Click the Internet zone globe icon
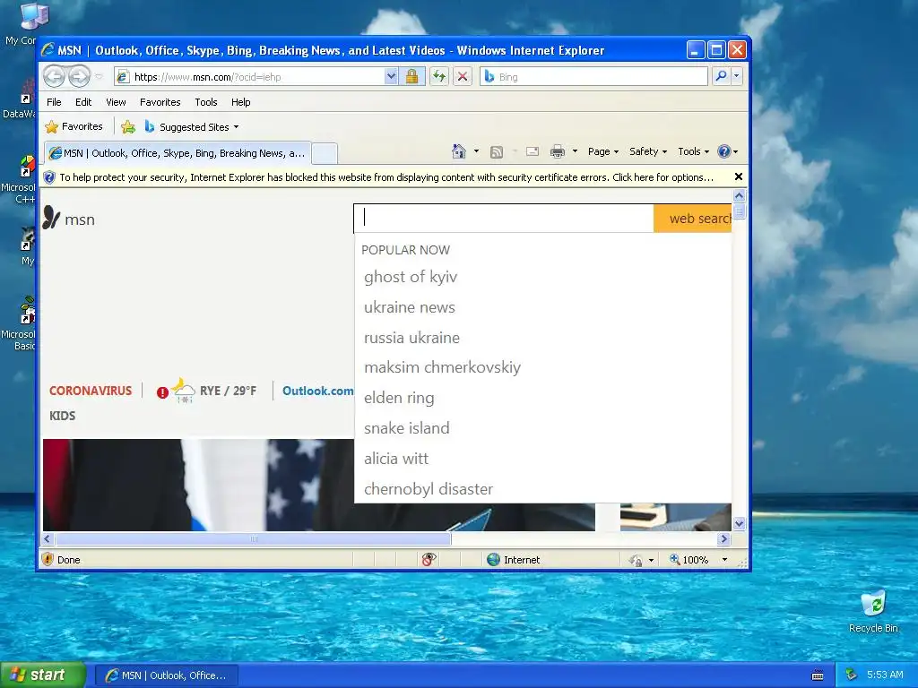Screen dimensions: 918x688 coord(494,560)
